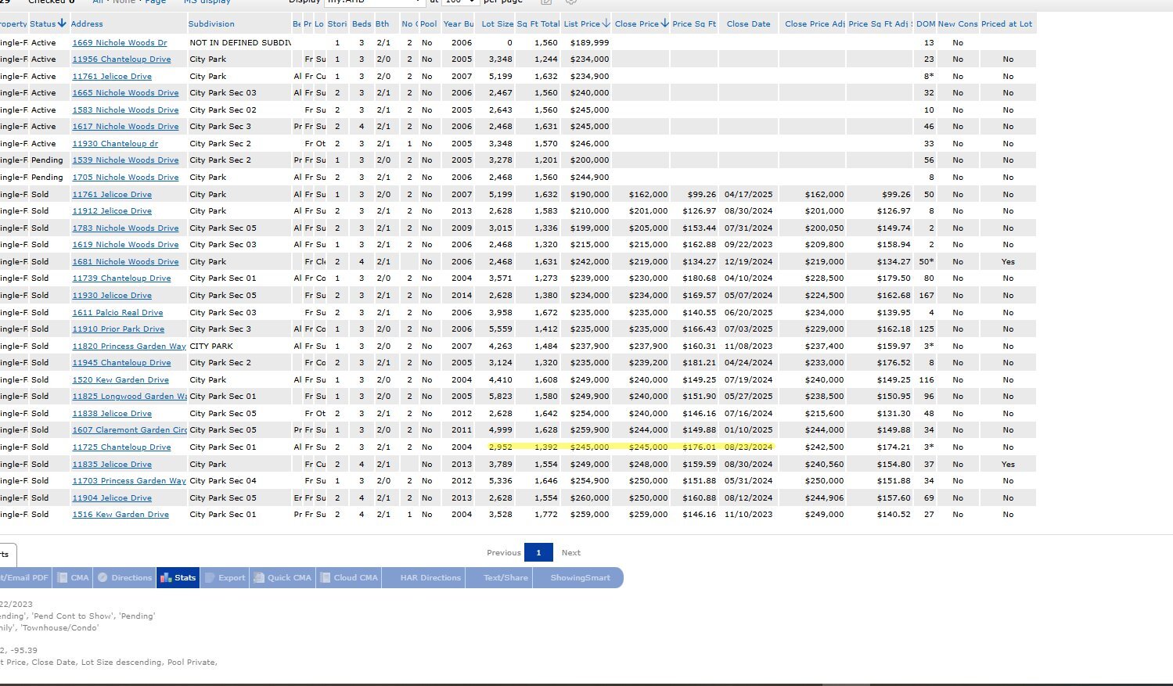Click the Status column sort arrow
Screen dimensions: 1173x686
[x=62, y=23]
